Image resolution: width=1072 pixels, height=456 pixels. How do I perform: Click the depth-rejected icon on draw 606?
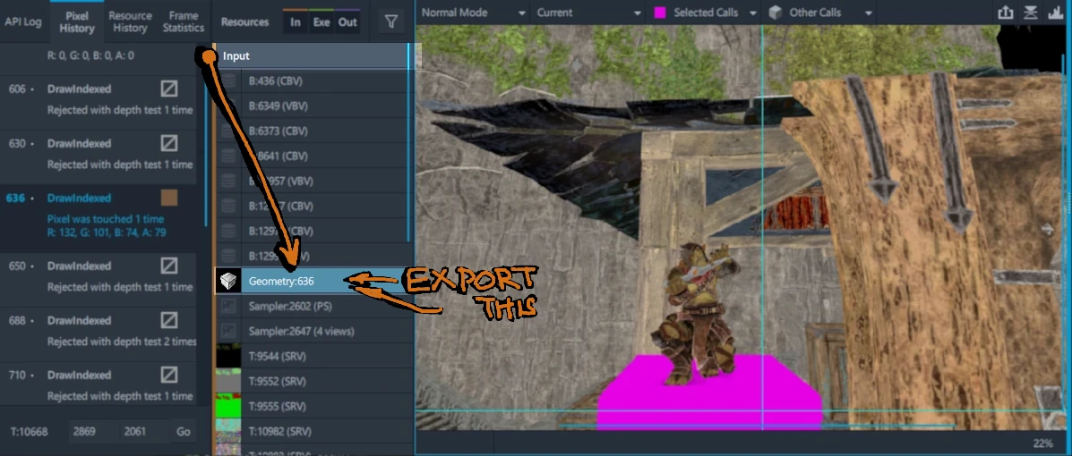click(x=168, y=89)
